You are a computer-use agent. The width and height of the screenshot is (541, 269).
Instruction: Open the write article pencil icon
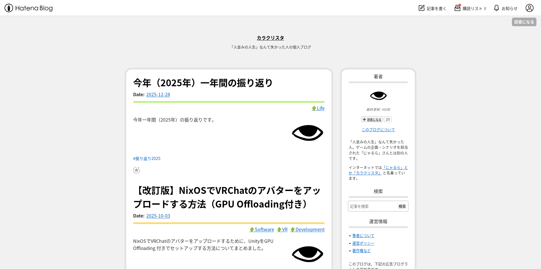tap(422, 8)
